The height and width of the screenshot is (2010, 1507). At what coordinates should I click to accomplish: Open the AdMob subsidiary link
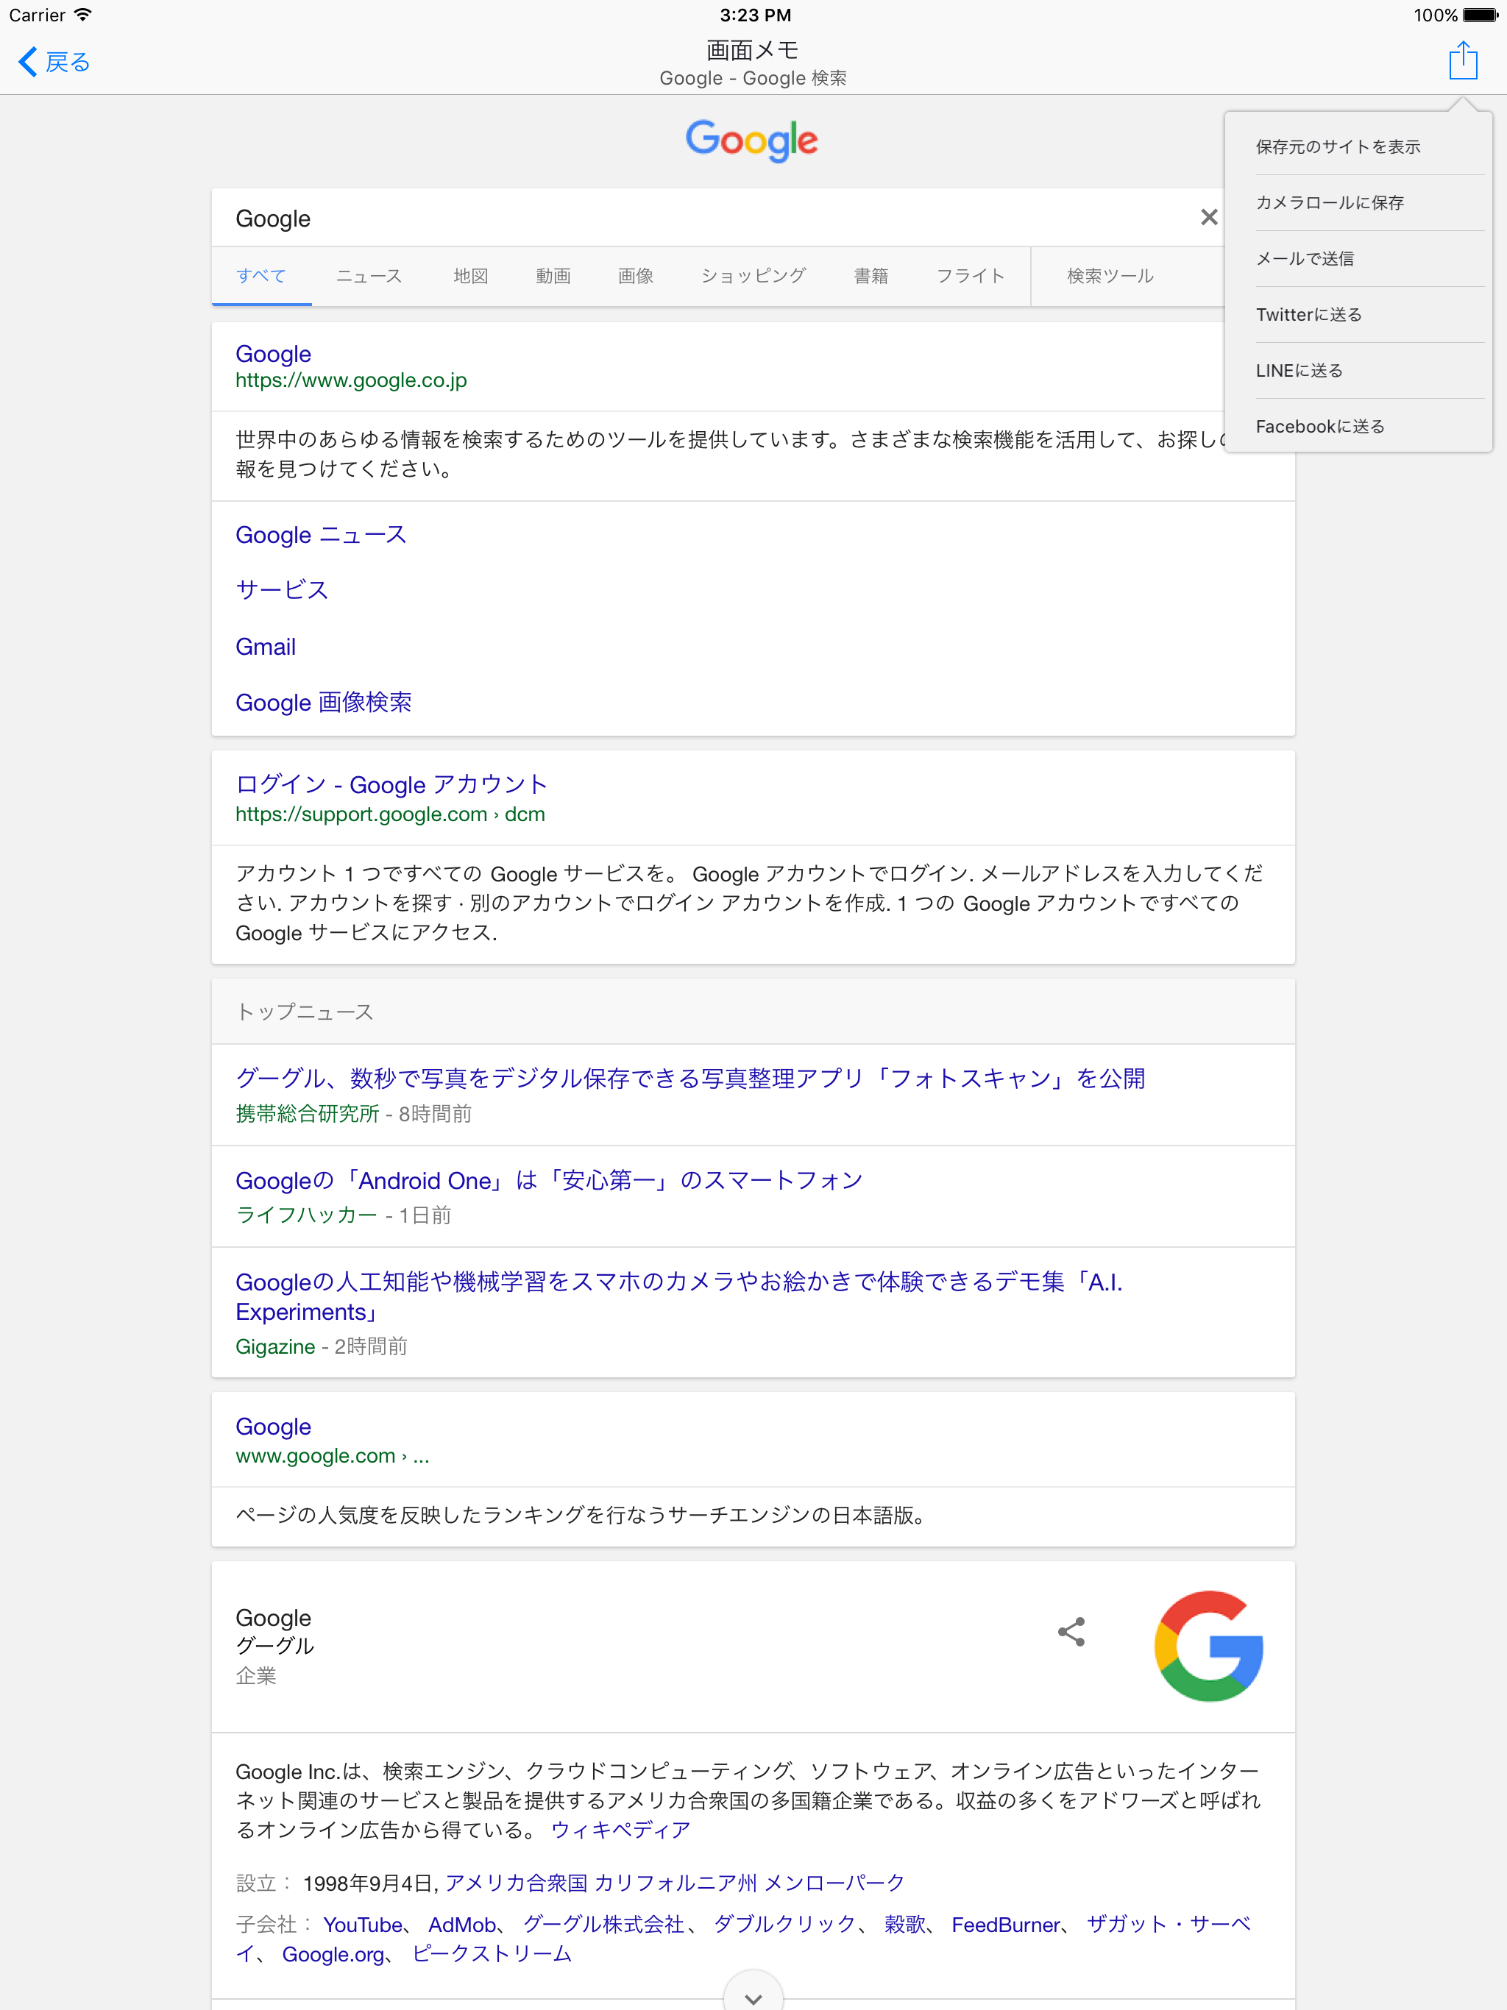tap(461, 1924)
